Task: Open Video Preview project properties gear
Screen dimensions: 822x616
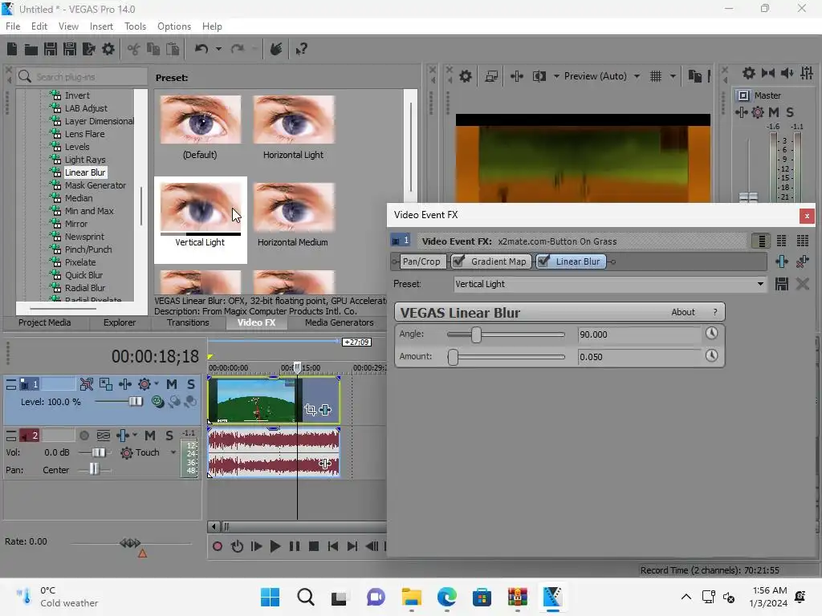Action: click(465, 76)
